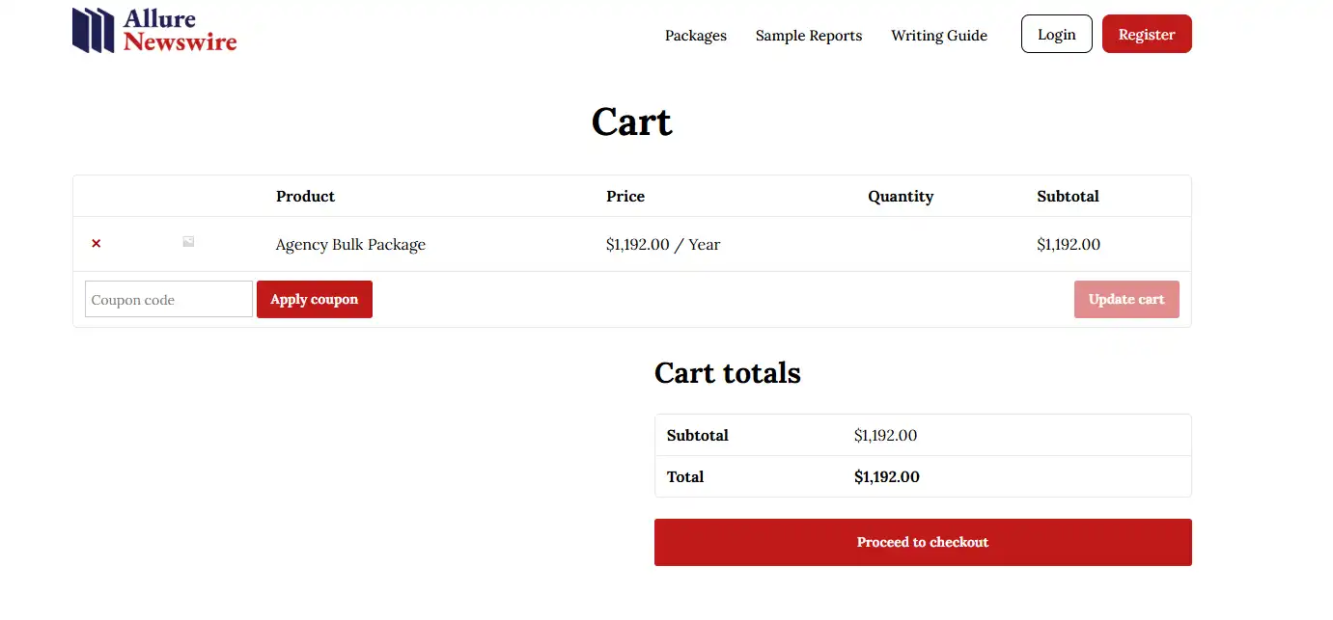Viewport: 1333px width, 620px height.
Task: Select the Price column header
Action: pos(625,196)
